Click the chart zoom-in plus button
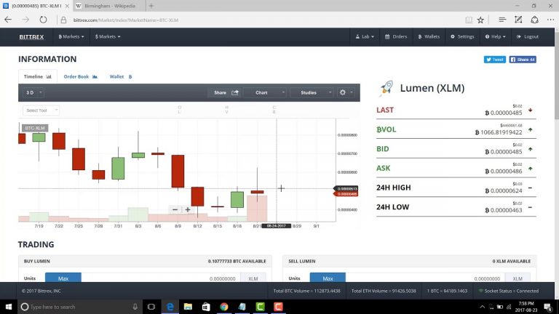 tap(188, 209)
